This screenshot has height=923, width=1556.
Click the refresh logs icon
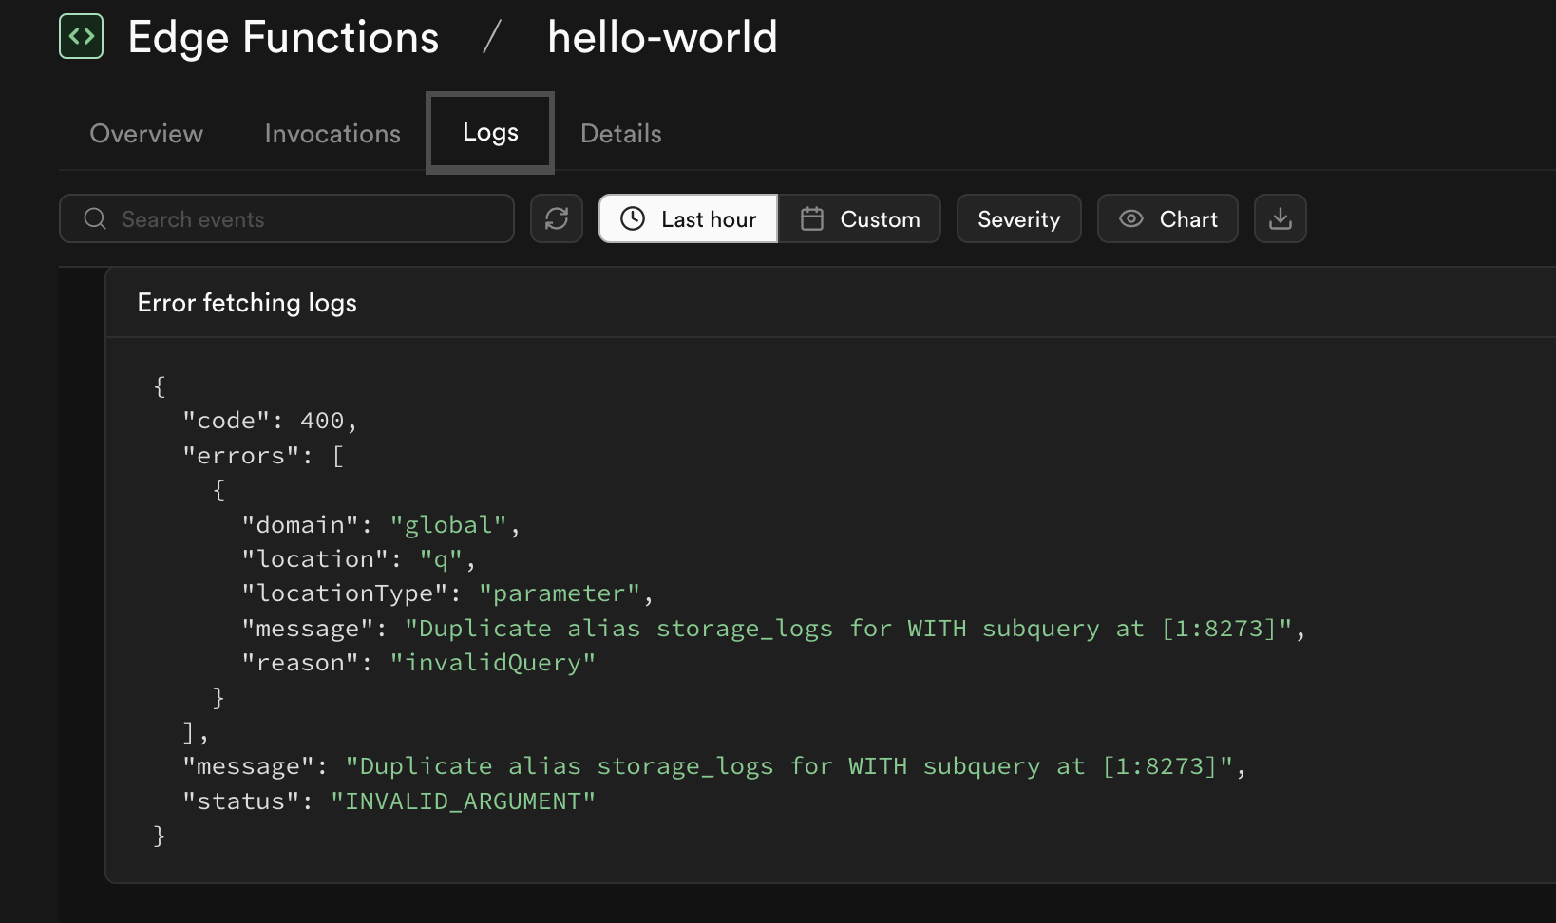pos(557,218)
